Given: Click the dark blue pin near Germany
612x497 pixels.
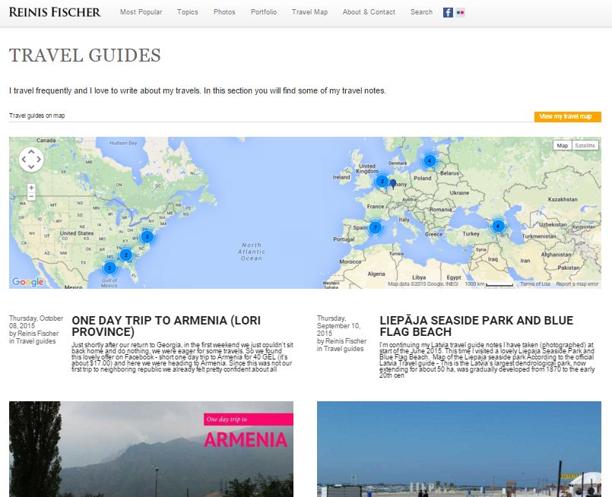Looking at the screenshot, I should pos(393,184).
